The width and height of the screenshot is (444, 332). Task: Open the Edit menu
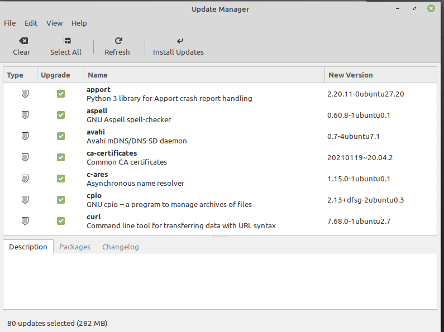point(31,23)
